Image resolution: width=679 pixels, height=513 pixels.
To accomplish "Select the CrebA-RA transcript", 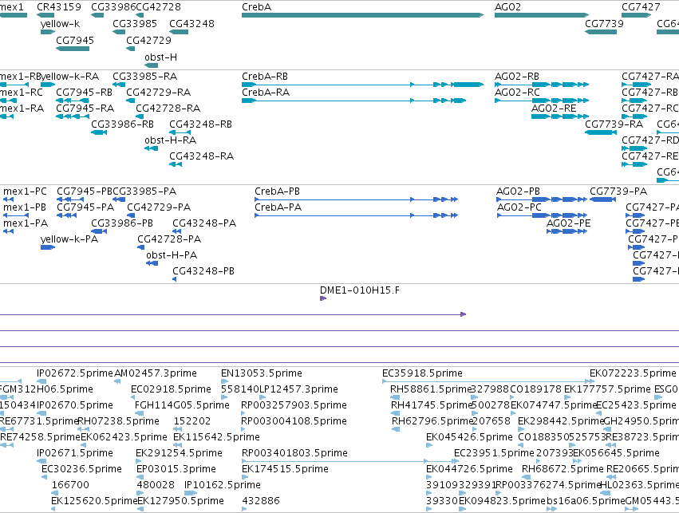I will 353,101.
